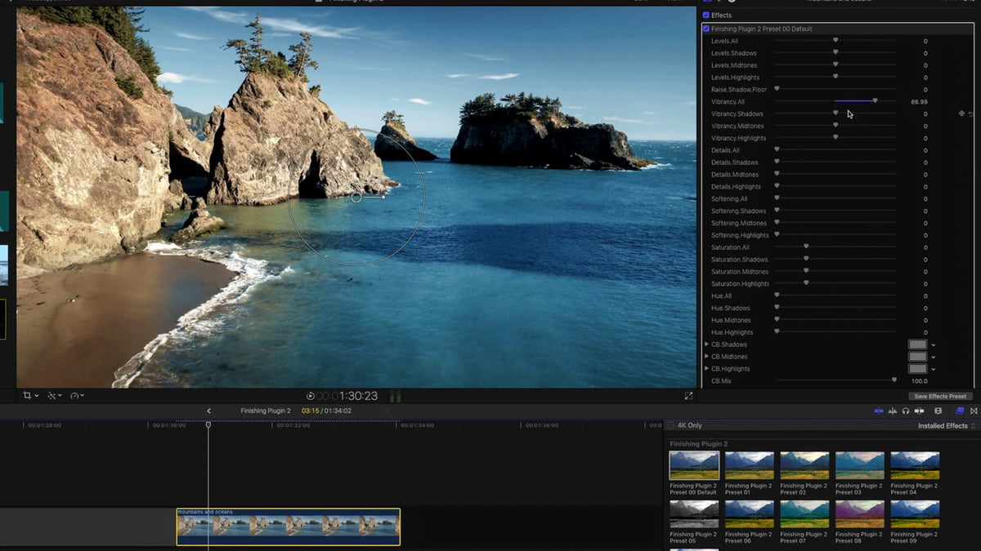This screenshot has width=981, height=551.
Task: Click the CB.Highlights color swatch
Action: [917, 369]
